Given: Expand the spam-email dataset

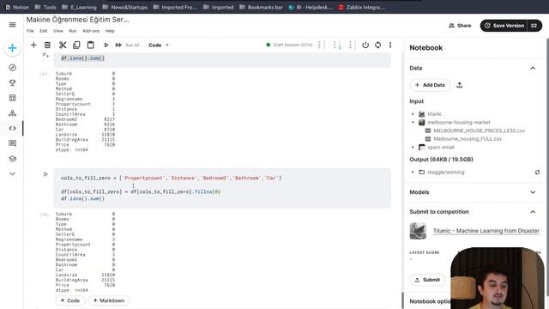Looking at the screenshot, I should point(413,147).
